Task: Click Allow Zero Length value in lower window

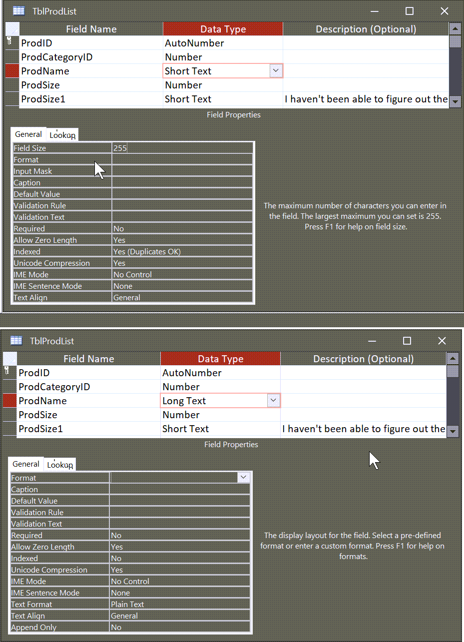Action: 180,547
